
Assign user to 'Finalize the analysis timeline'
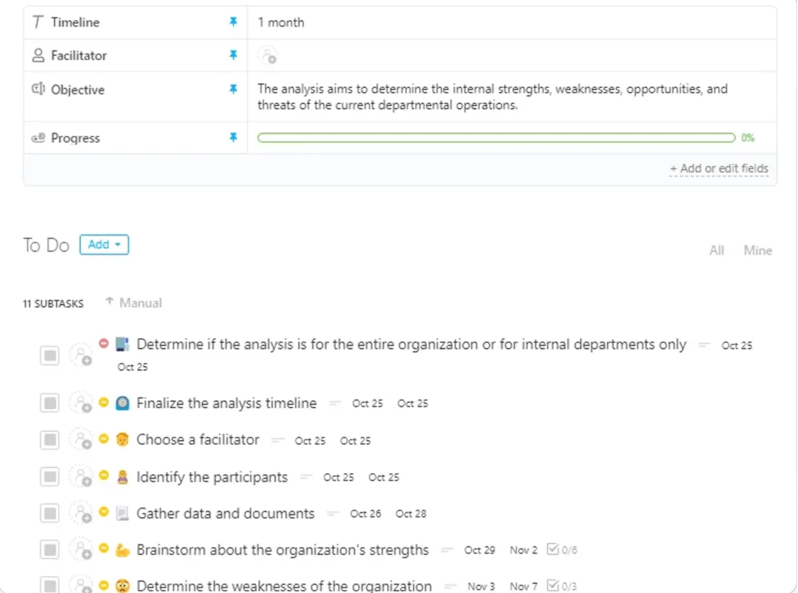pos(81,403)
